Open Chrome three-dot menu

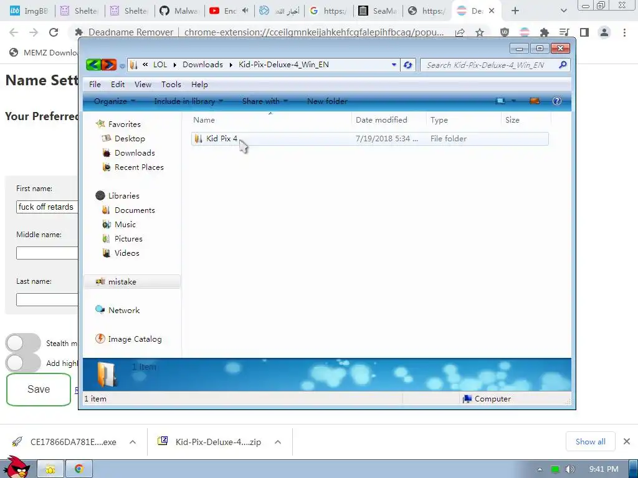point(624,32)
